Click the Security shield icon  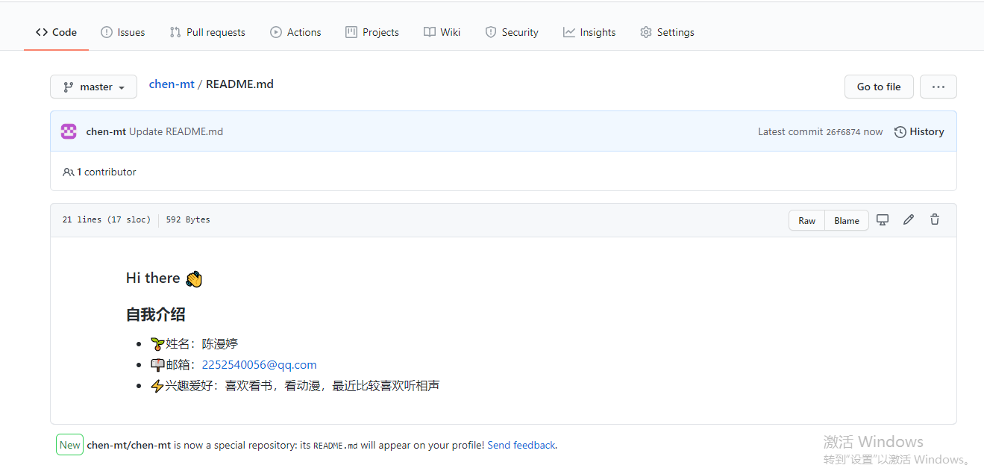pyautogui.click(x=491, y=32)
